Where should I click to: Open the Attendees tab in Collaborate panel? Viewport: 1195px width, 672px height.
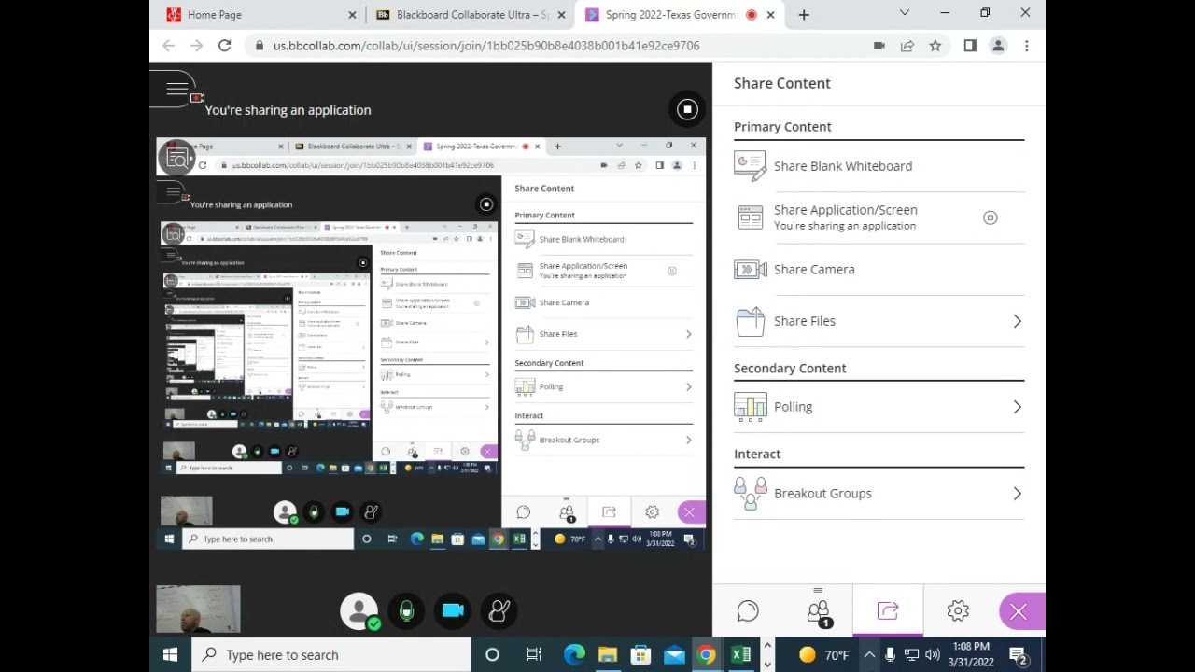pos(818,611)
